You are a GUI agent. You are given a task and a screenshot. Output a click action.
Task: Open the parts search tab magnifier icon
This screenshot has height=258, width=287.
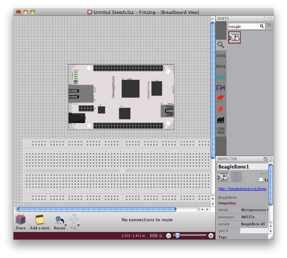(x=221, y=45)
